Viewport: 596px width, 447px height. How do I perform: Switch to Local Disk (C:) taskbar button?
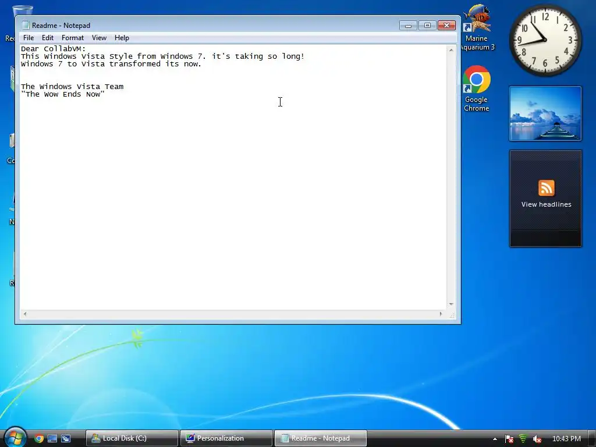[132, 438]
